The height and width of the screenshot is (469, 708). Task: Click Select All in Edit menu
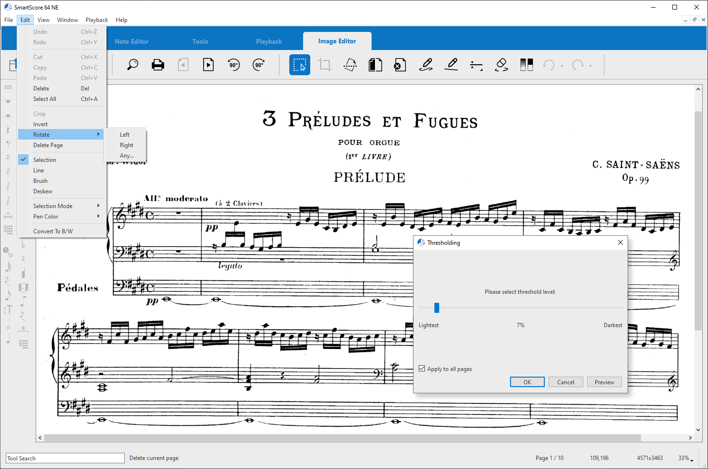click(x=61, y=99)
